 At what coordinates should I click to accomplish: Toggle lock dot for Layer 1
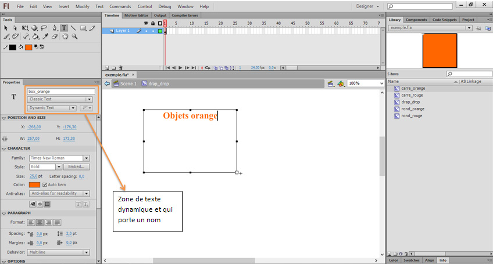tap(153, 30)
